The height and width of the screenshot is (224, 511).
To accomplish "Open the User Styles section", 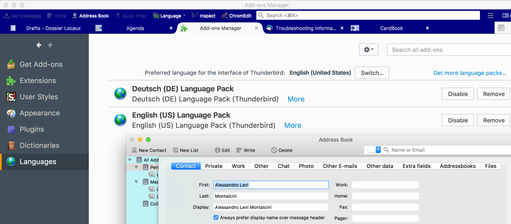I will click(x=39, y=97).
